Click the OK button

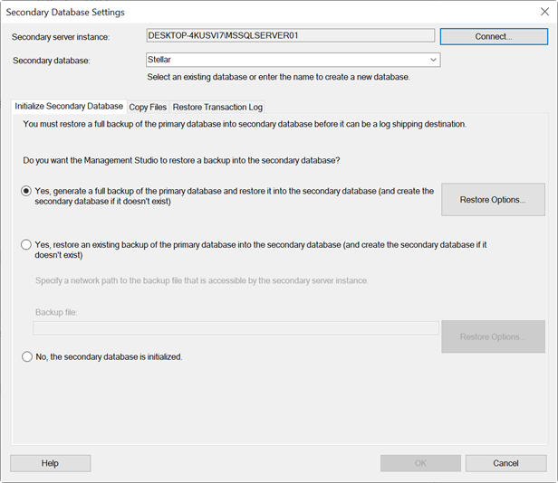tap(420, 463)
